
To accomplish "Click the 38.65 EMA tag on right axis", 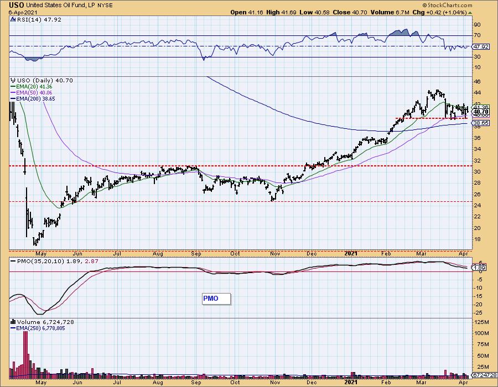I will click(481, 123).
